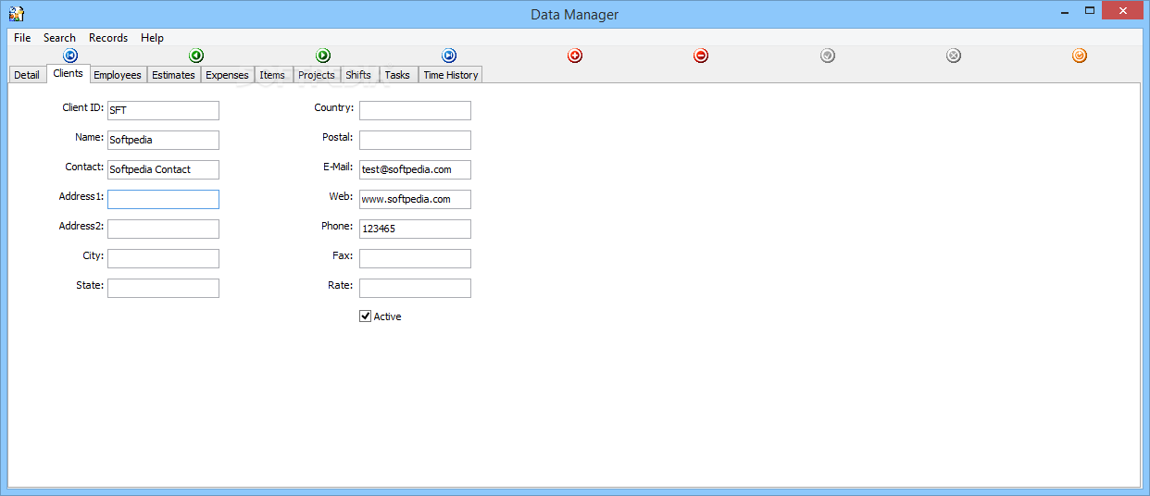Screen dimensions: 1150x496
Task: Open the Tasks tab
Action: 397,75
